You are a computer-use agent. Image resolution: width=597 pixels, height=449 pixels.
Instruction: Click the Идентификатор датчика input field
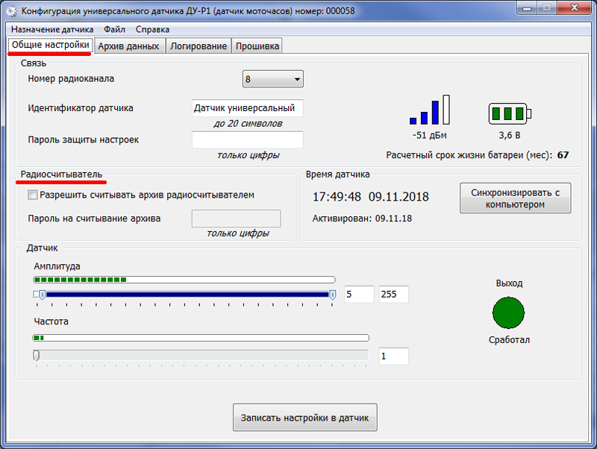coord(248,108)
